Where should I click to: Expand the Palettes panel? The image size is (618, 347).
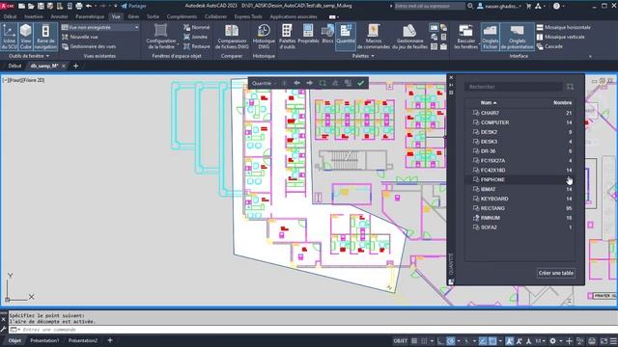coord(363,56)
